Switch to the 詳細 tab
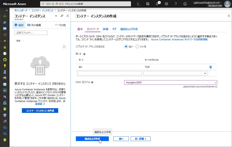Viewport: 232px width, 147px height. (x=106, y=29)
